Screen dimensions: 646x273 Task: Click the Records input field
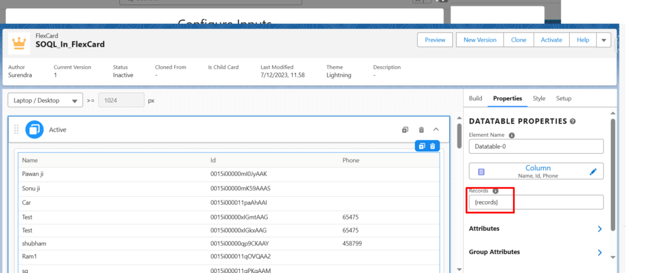coord(536,202)
